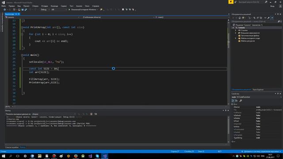Click Clear All icon in Output panel
Screen dimensions: 283x159
(x=92, y=114)
